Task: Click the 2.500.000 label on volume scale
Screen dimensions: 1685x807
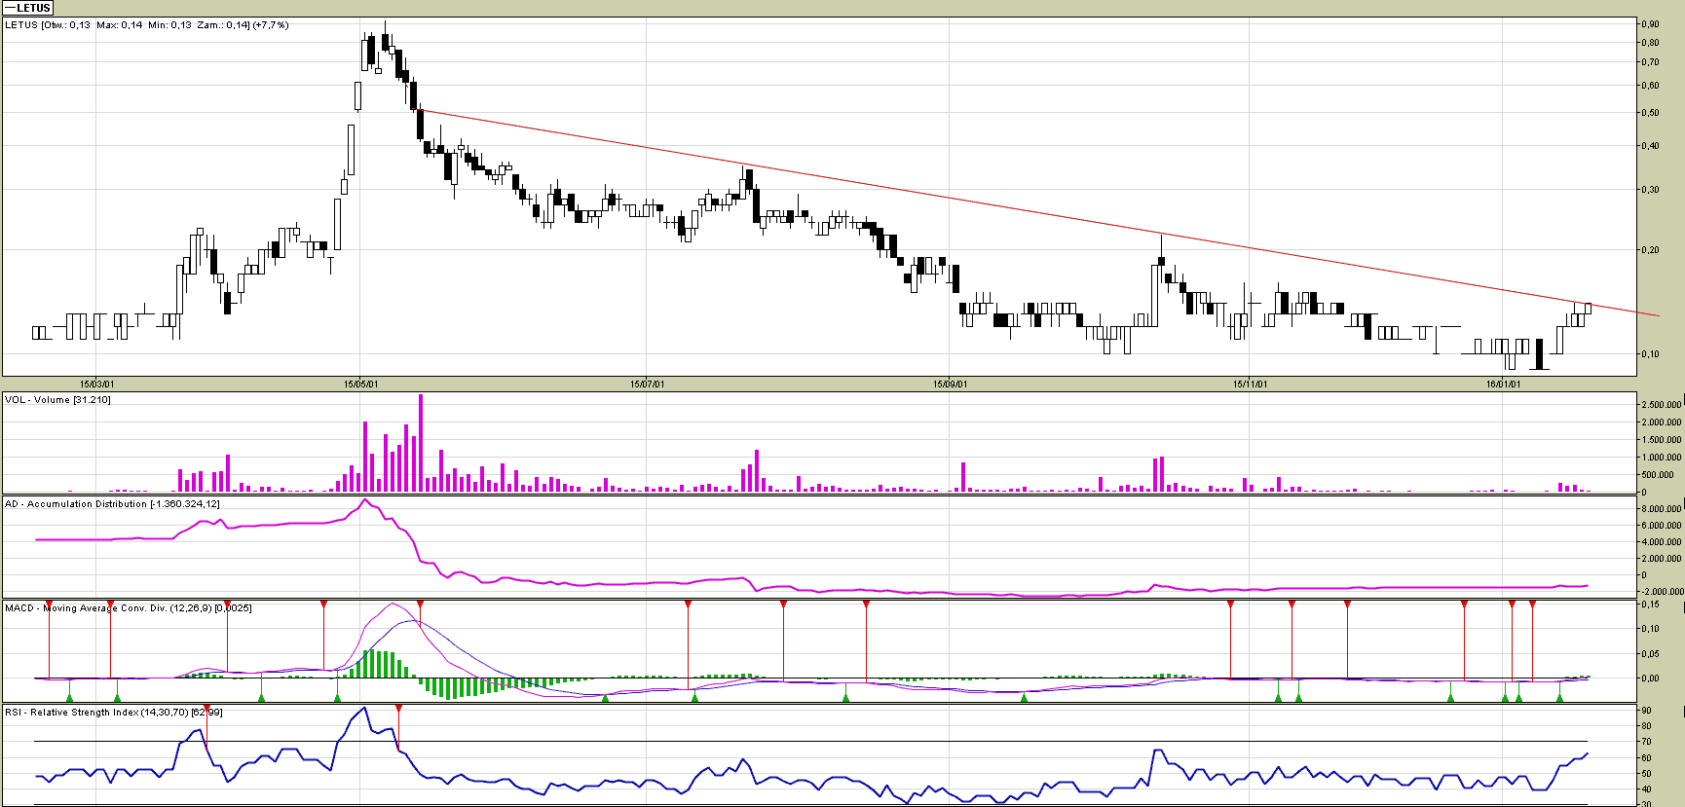Action: point(1661,405)
